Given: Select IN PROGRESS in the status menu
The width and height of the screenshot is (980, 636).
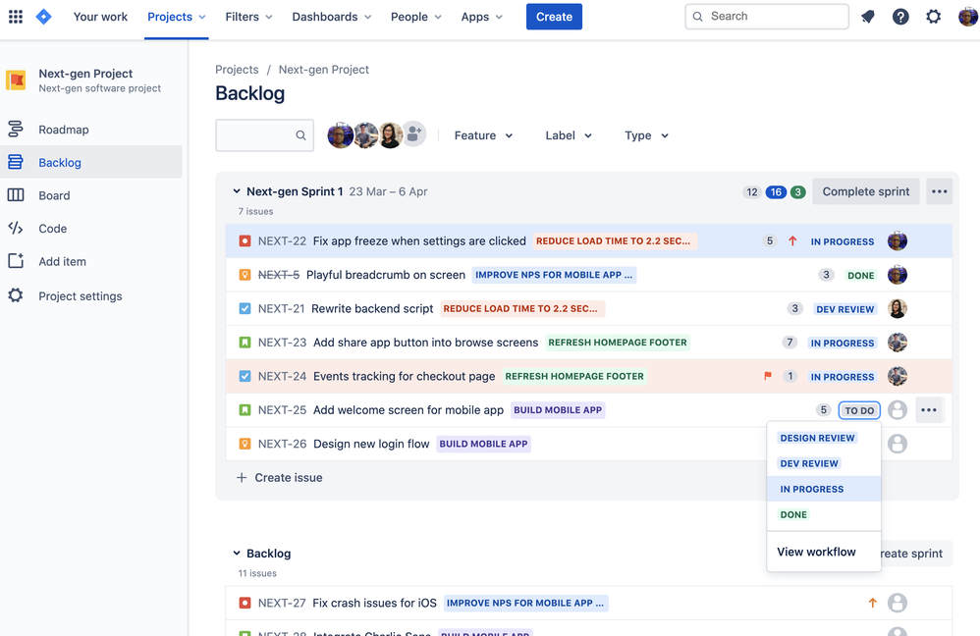Looking at the screenshot, I should pyautogui.click(x=824, y=489).
